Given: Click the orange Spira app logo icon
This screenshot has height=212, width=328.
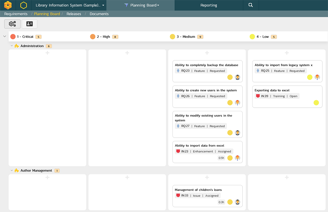Looking at the screenshot, I should pos(8,5).
